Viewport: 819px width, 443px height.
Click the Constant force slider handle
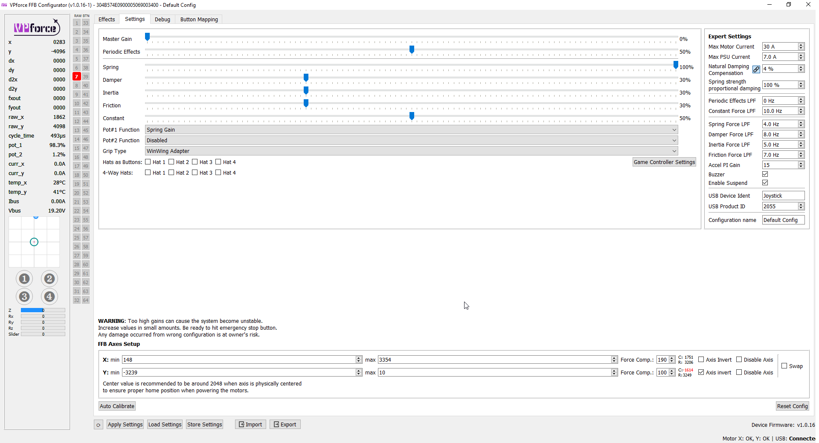click(x=412, y=116)
